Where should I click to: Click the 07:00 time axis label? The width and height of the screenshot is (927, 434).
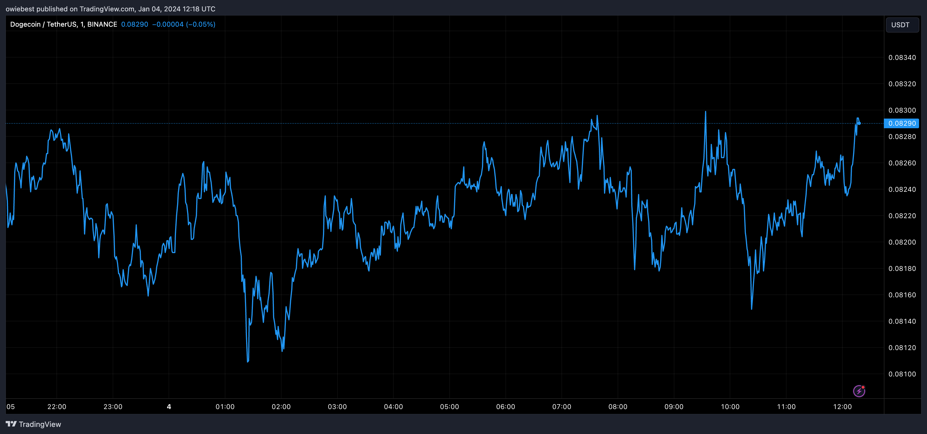(x=562, y=407)
